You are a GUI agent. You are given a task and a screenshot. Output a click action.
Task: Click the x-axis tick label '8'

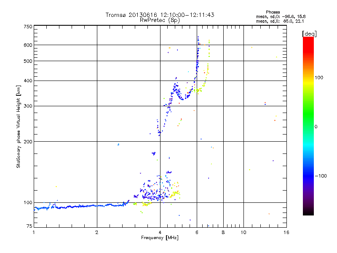pos(223,232)
